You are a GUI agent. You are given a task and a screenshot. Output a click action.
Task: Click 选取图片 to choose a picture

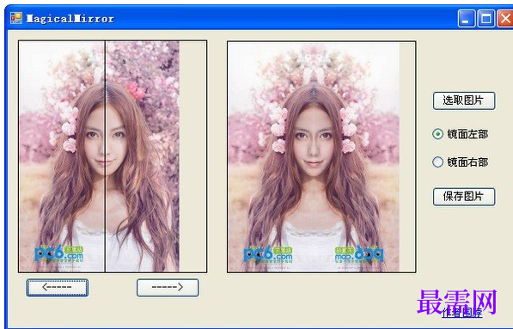tap(464, 101)
